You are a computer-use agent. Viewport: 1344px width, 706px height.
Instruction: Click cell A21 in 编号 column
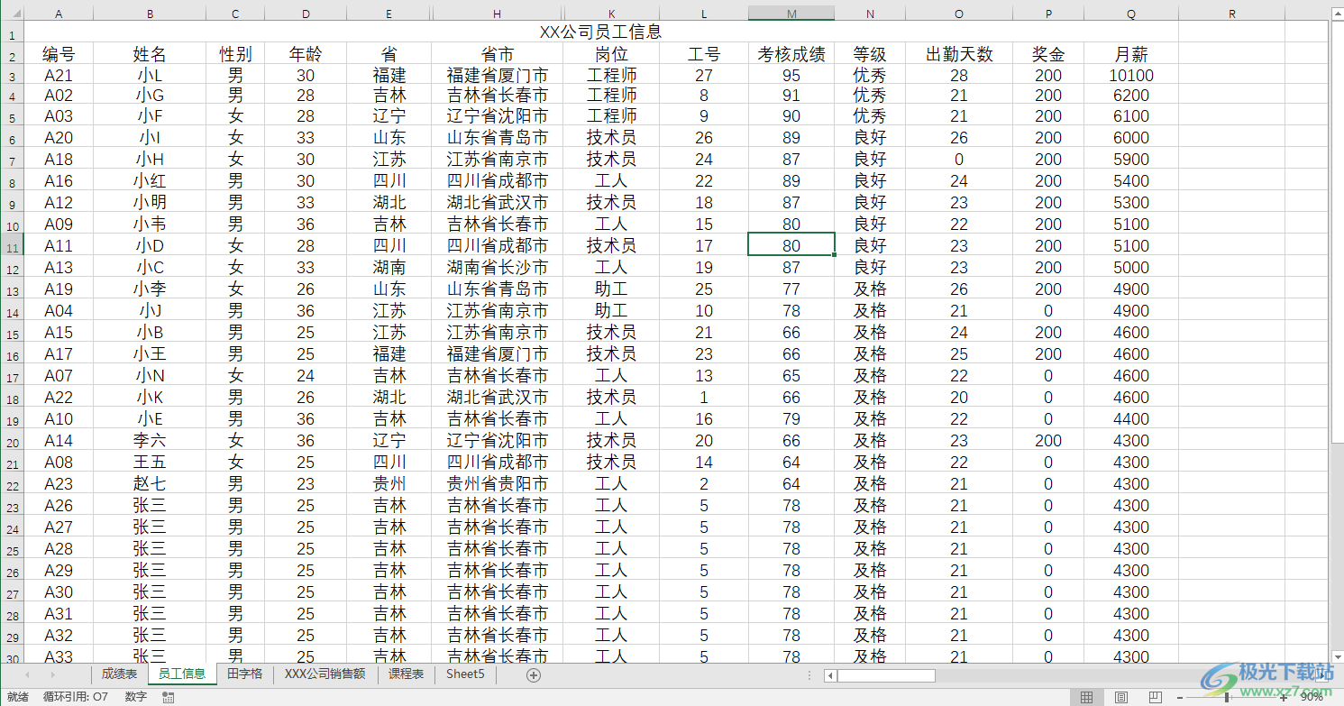coord(59,76)
